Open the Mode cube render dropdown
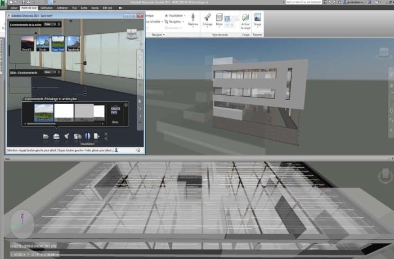 tap(219, 20)
